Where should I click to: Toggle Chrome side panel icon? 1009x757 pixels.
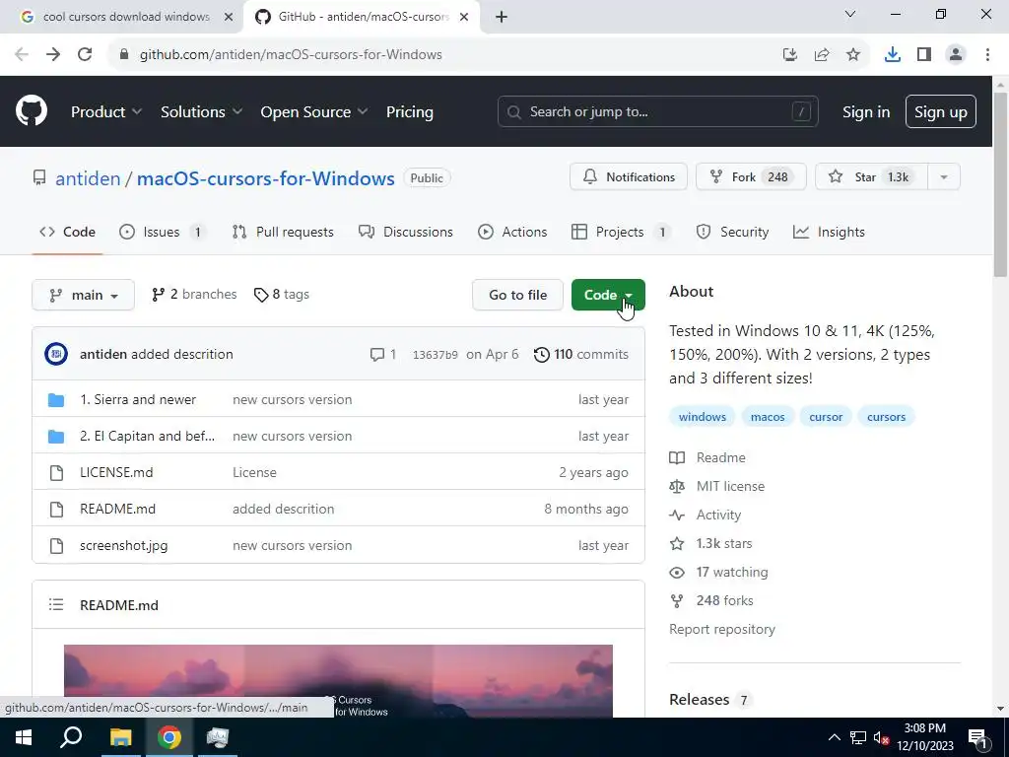(x=924, y=55)
